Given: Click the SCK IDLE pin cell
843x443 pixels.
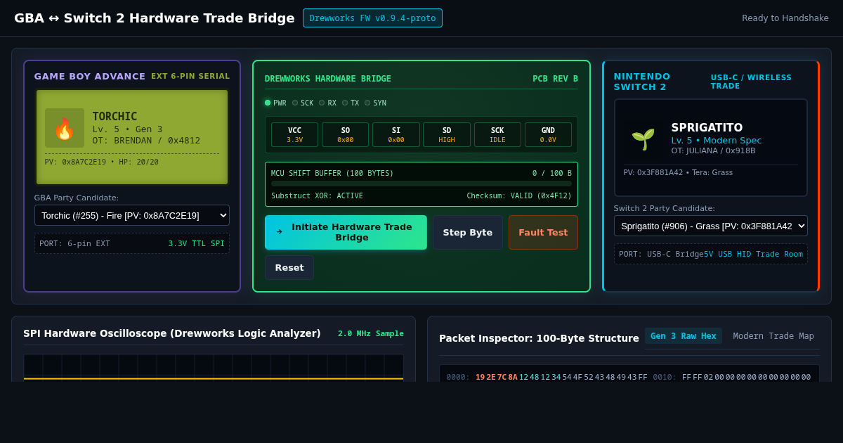Looking at the screenshot, I should [497, 134].
